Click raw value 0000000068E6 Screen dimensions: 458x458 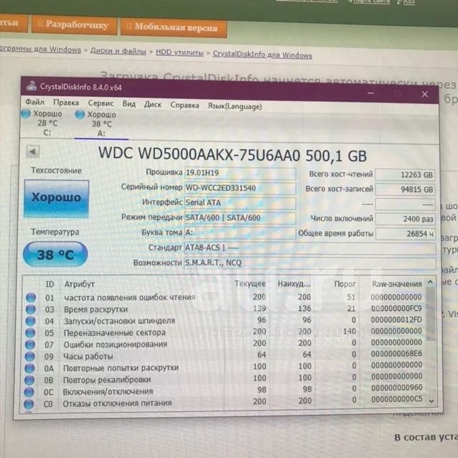click(396, 354)
